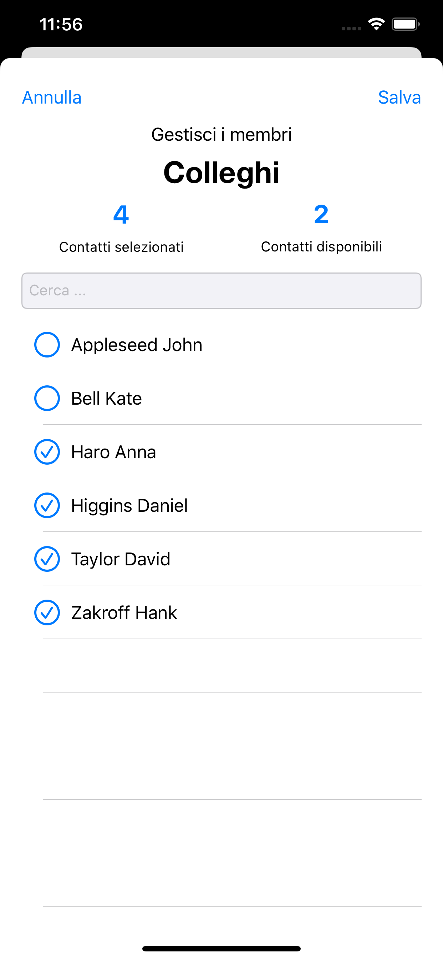
Task: Select the unchecked circle next to Bell Kate
Action: (47, 398)
